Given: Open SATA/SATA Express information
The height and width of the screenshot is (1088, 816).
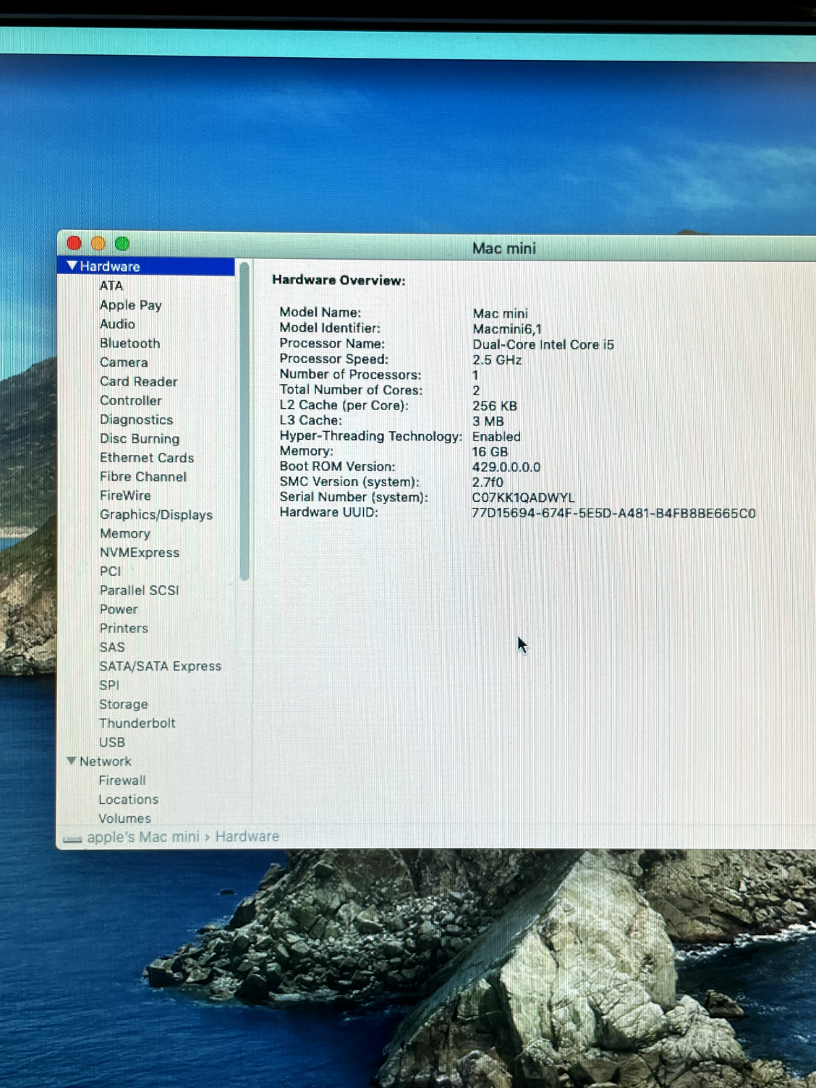Looking at the screenshot, I should [160, 666].
